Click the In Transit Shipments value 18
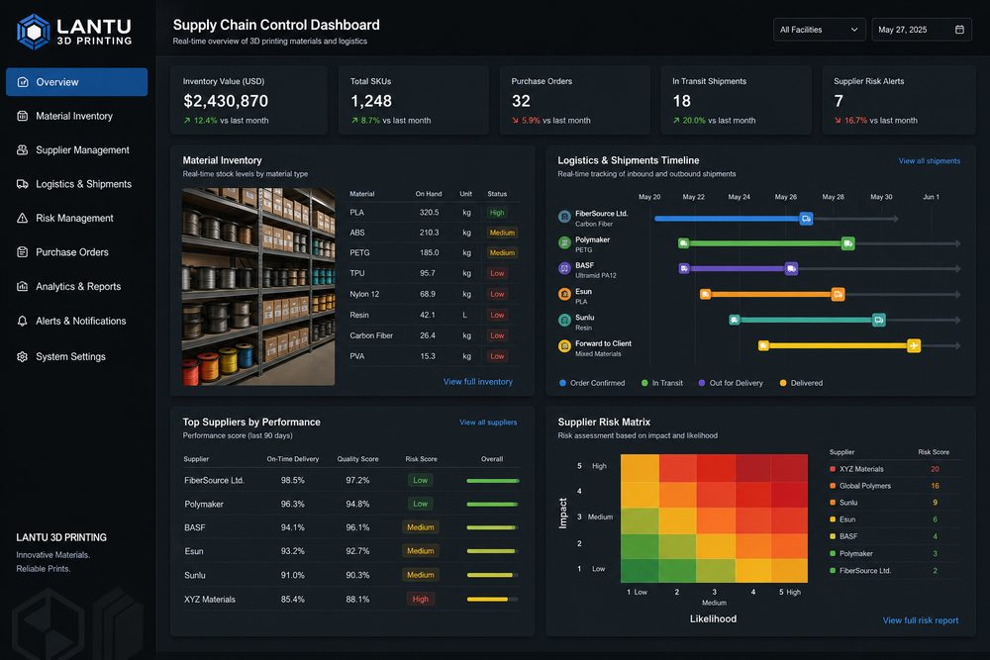Image resolution: width=990 pixels, height=660 pixels. click(681, 101)
